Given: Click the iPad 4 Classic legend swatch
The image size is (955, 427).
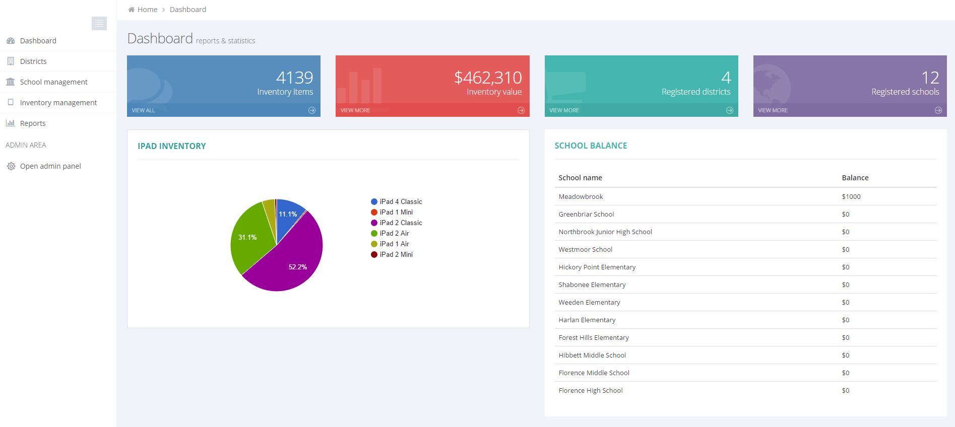Looking at the screenshot, I should tap(374, 201).
